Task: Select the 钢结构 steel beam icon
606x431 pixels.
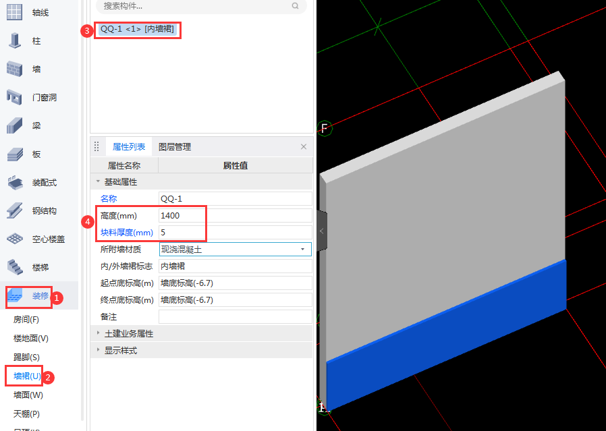Action: pyautogui.click(x=14, y=210)
